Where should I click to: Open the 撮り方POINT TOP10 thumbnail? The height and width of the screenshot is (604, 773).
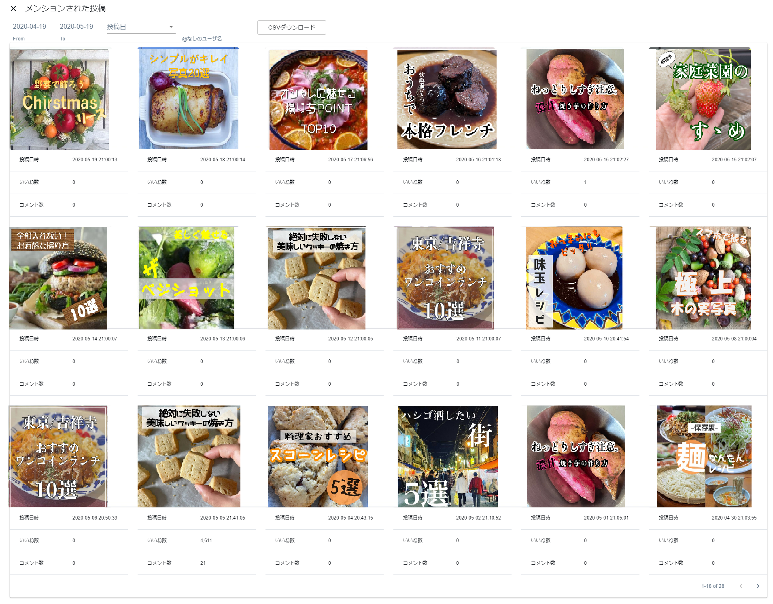click(x=319, y=99)
